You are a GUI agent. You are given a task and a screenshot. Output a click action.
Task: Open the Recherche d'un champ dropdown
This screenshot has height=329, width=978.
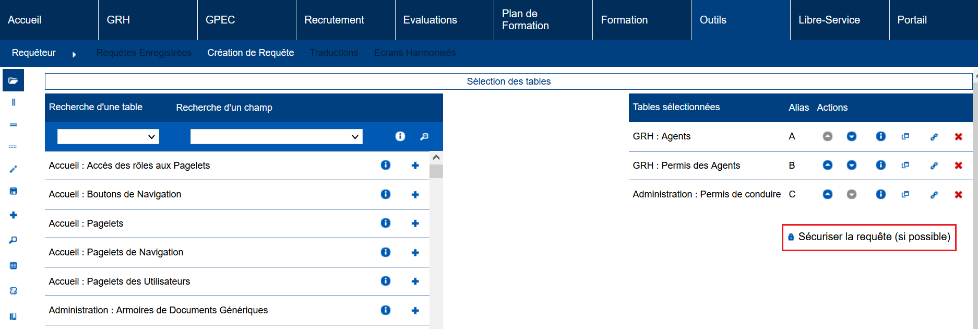276,137
